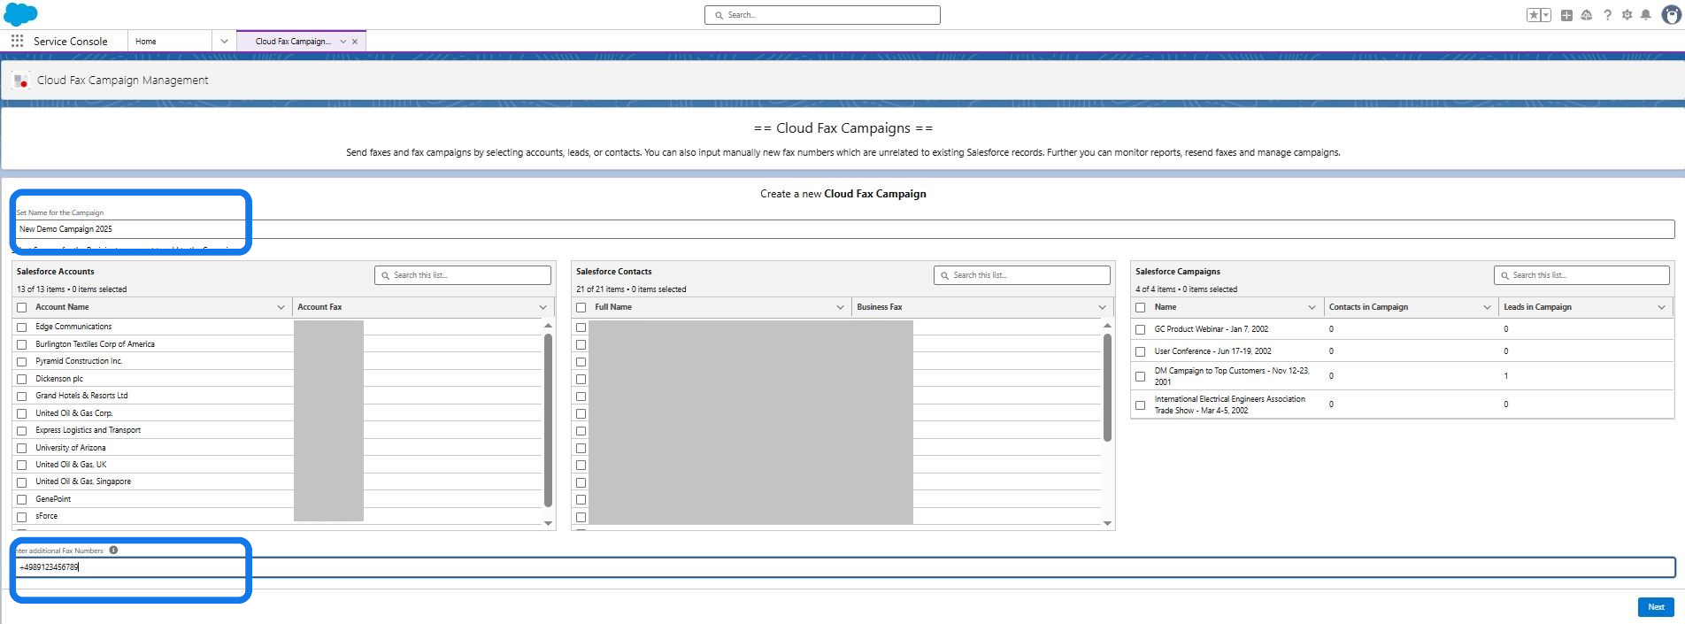Open the favorites list dropdown arrow
Screen dimensions: 1685x624
pyautogui.click(x=1546, y=15)
